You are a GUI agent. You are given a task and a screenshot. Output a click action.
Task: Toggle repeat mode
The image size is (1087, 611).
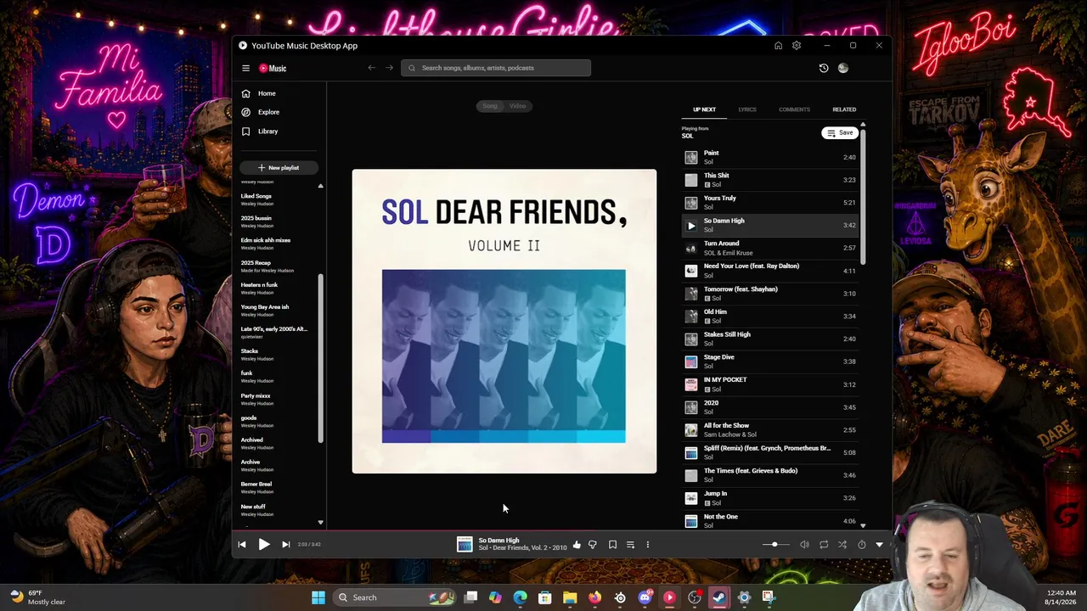tap(824, 545)
